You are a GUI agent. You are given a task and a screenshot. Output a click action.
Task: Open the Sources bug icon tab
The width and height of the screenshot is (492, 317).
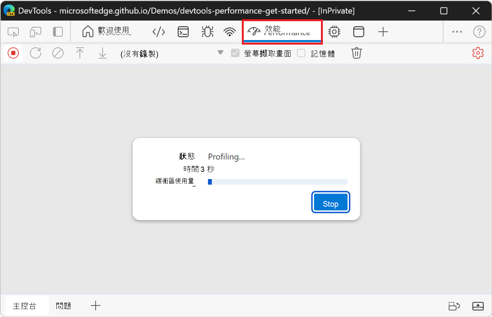point(207,32)
